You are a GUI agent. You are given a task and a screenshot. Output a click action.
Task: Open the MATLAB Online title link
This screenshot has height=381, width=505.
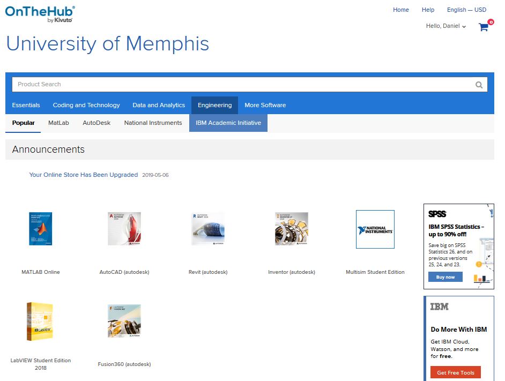pos(41,272)
